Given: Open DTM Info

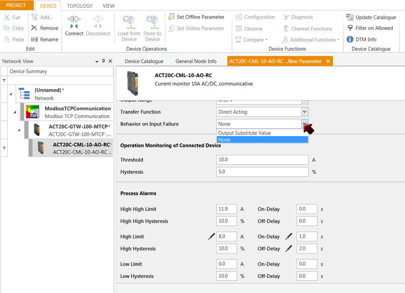Looking at the screenshot, I should (350, 39).
